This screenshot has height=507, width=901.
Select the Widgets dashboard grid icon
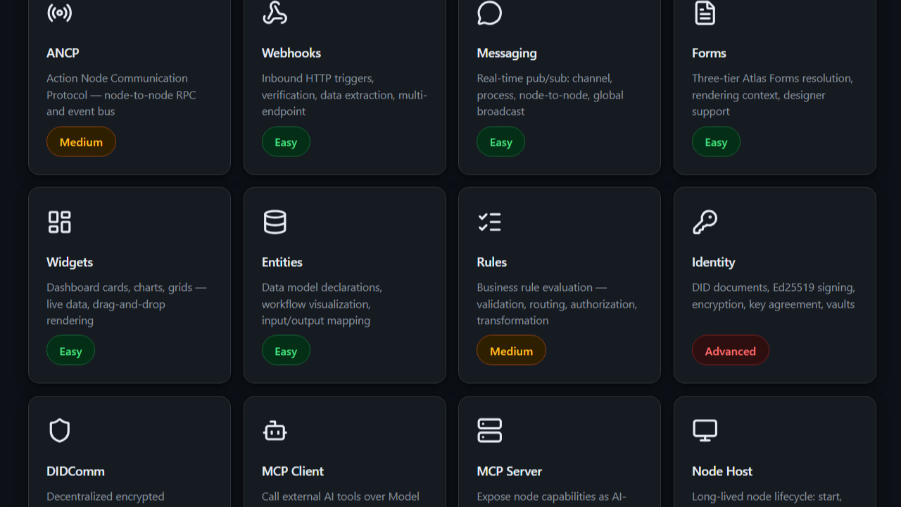(59, 222)
